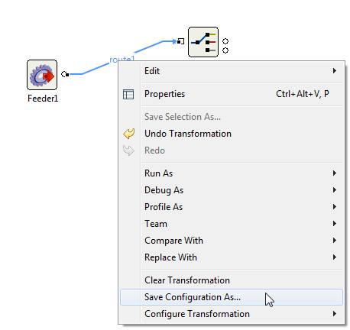Click the grayed Redo arrow icon
The image size is (350, 330).
[129, 150]
